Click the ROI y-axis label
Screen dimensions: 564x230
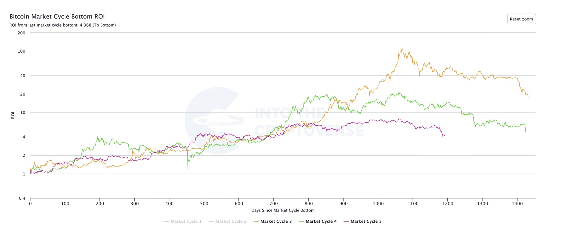tap(13, 115)
